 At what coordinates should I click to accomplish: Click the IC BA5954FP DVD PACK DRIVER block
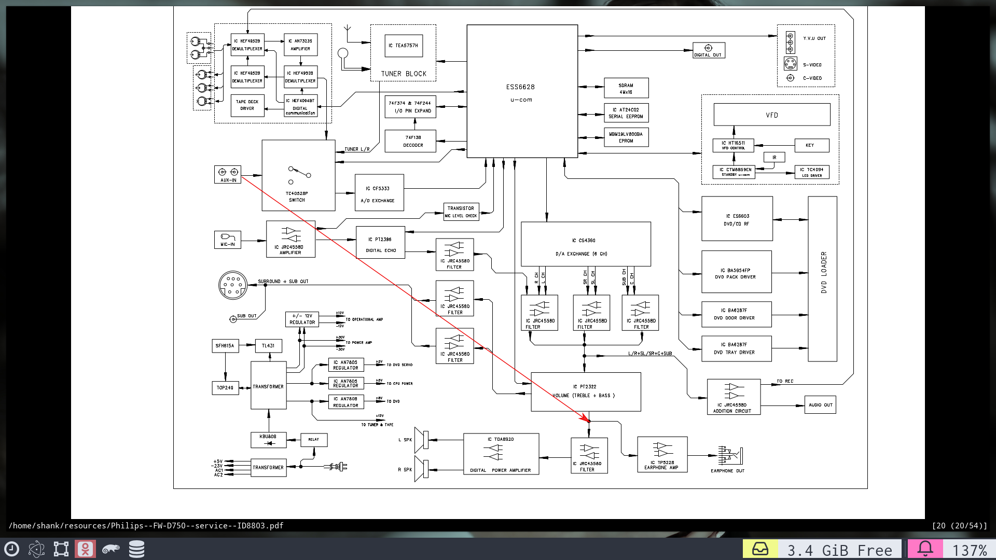pyautogui.click(x=737, y=272)
